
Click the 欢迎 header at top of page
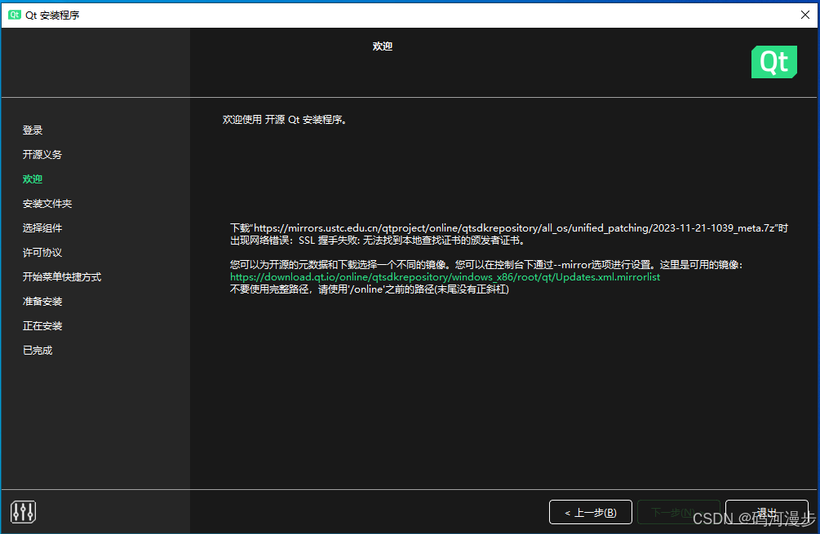(382, 46)
